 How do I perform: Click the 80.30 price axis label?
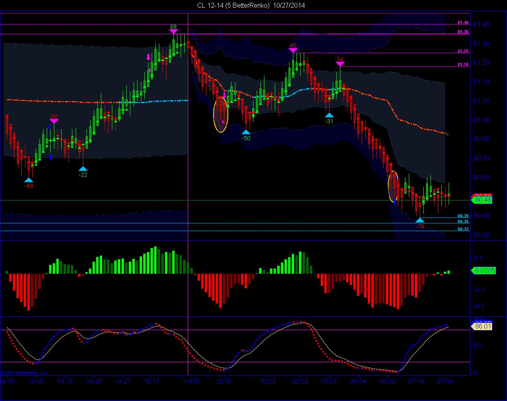point(482,235)
